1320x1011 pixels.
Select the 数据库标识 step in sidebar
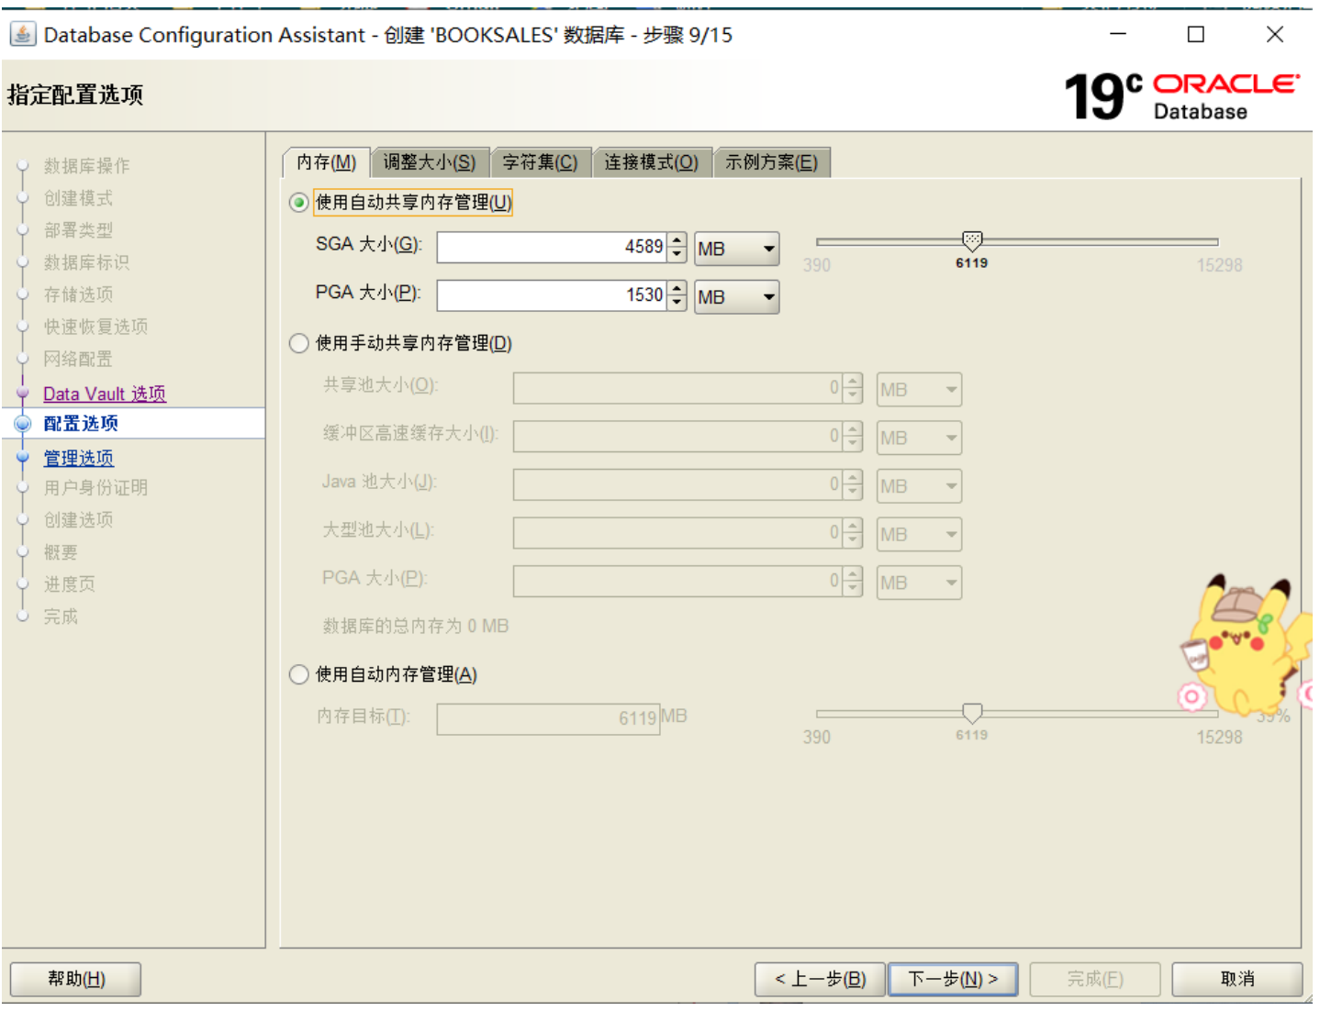87,262
